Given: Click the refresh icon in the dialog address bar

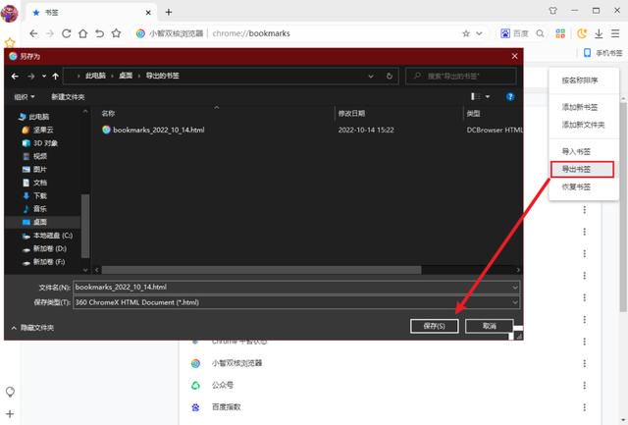Looking at the screenshot, I should pyautogui.click(x=389, y=77).
